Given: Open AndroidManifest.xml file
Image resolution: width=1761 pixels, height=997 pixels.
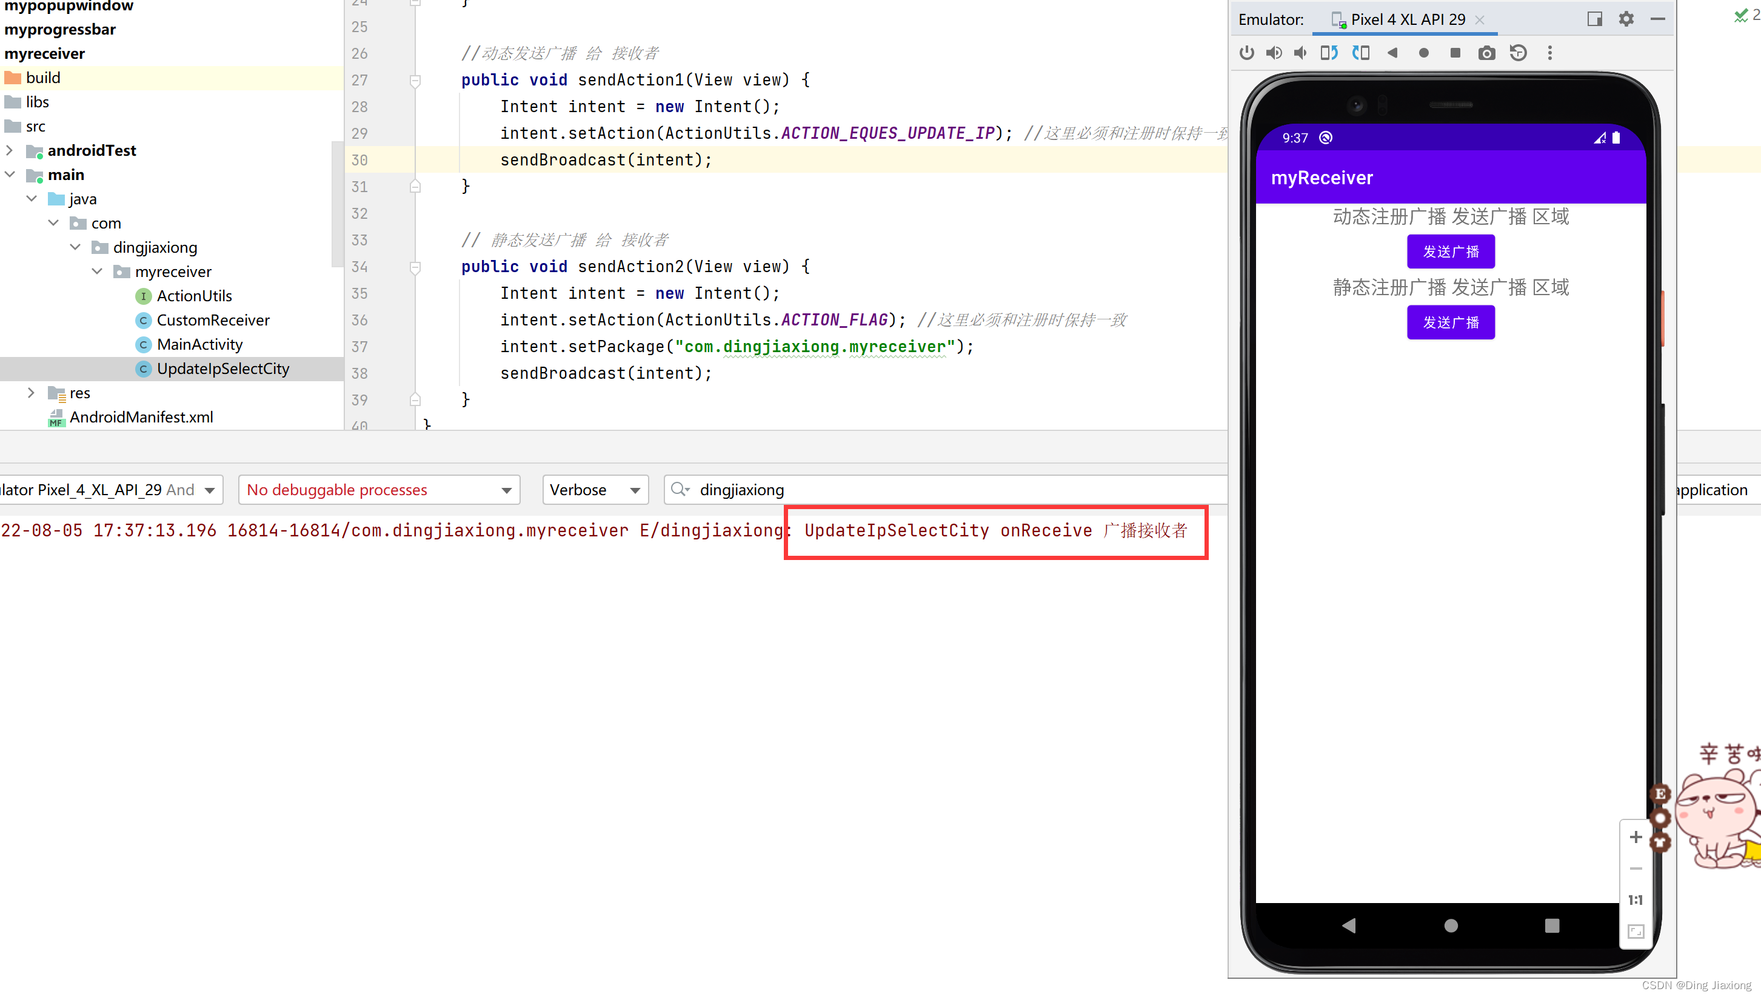Looking at the screenshot, I should tap(131, 417).
